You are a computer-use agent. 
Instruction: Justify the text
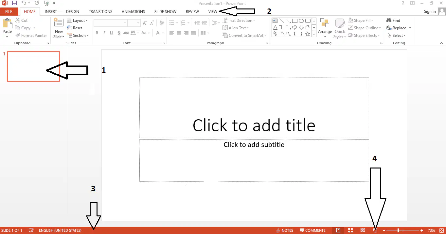point(193,33)
